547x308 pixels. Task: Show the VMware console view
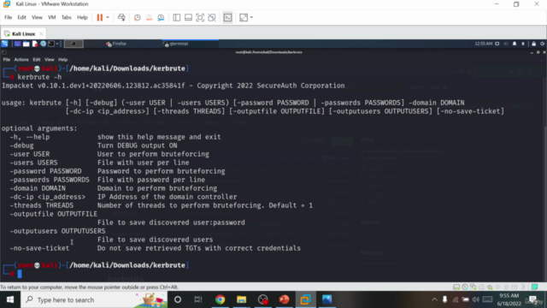(x=227, y=17)
